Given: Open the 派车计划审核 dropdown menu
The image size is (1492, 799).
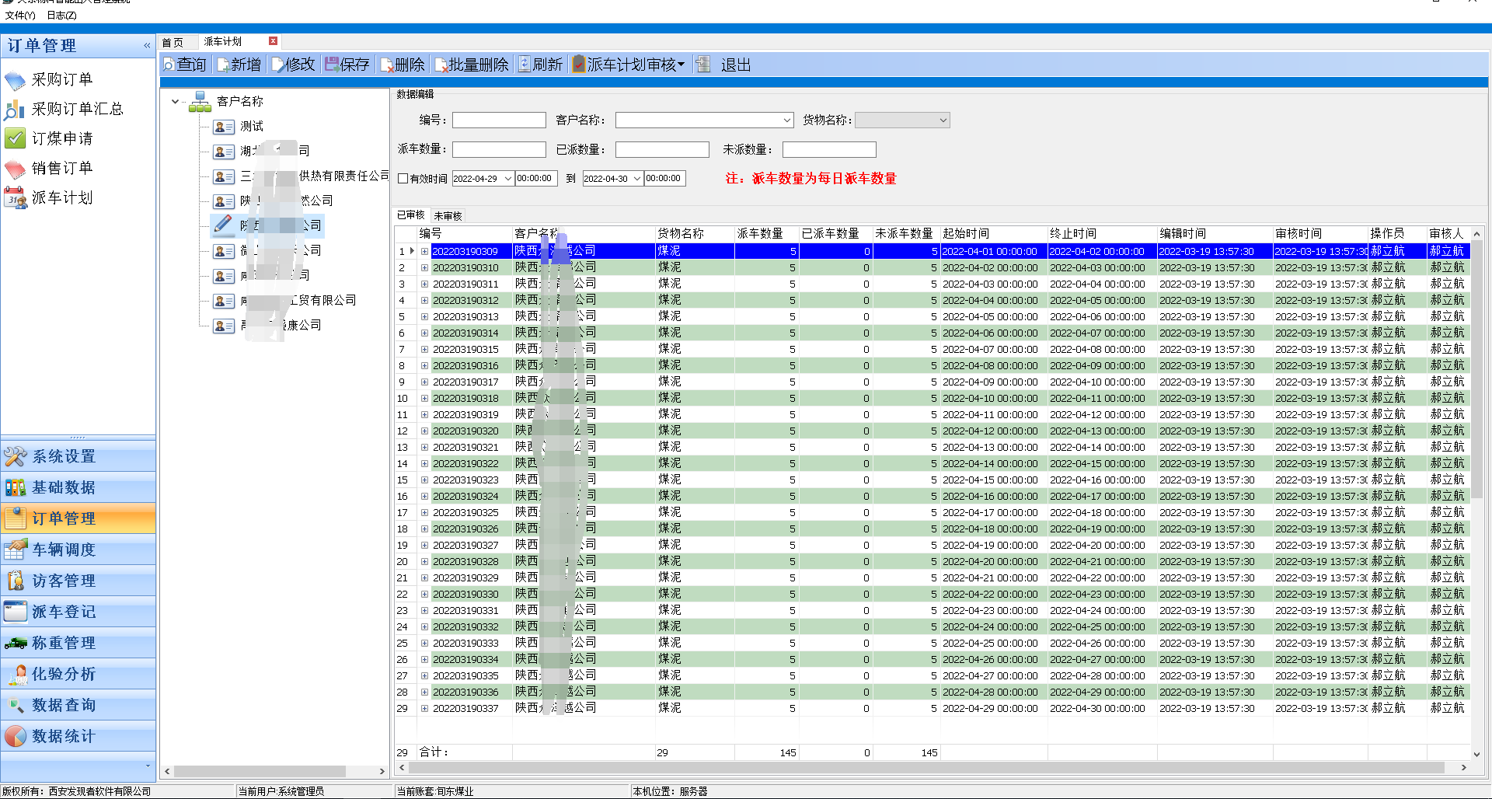Looking at the screenshot, I should point(682,65).
